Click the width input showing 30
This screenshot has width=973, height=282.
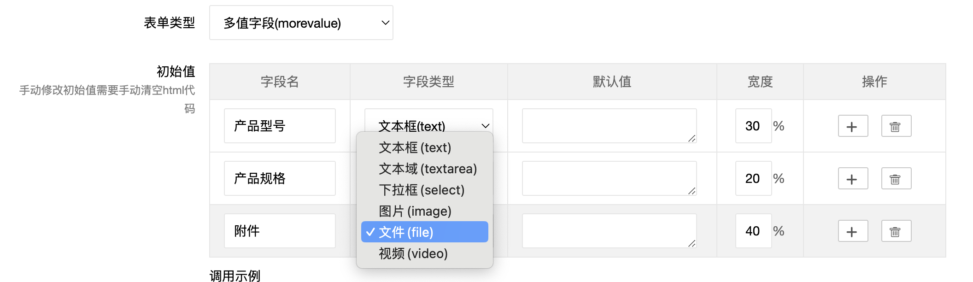(x=753, y=126)
